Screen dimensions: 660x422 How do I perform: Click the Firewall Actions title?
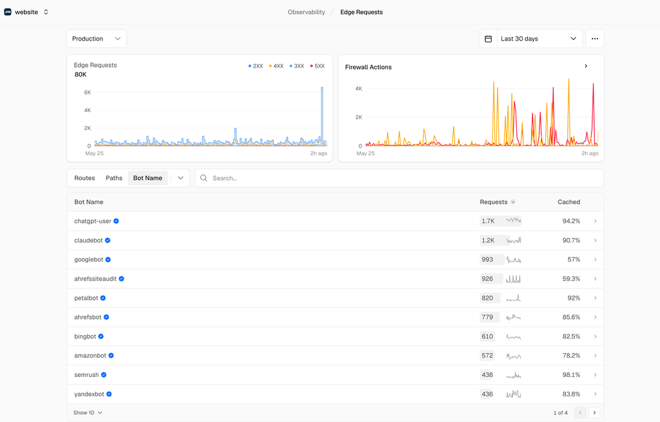tap(368, 68)
